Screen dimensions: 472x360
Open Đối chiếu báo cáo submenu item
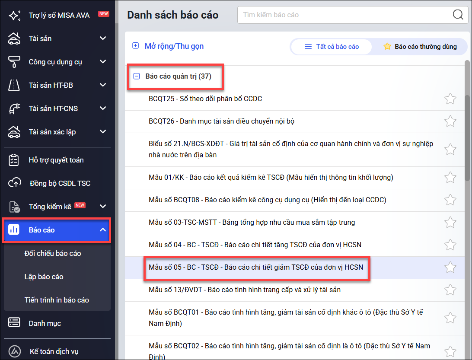pos(53,253)
